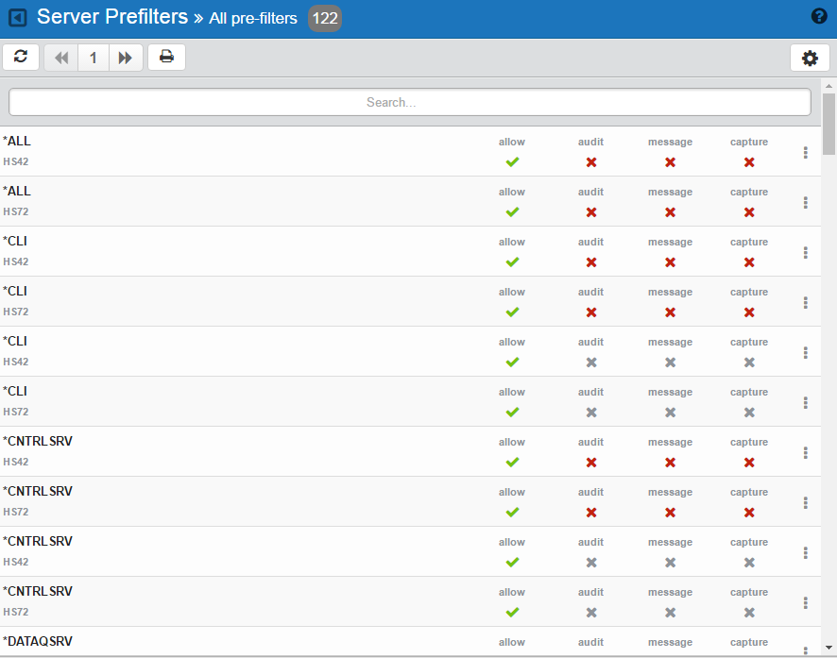
Task: Click inside the Search field
Action: point(409,101)
